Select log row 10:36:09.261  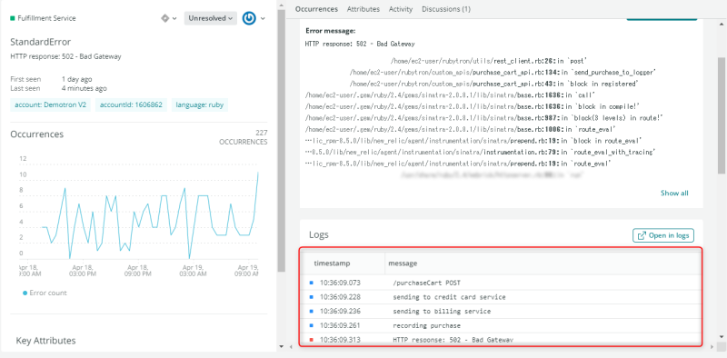pyautogui.click(x=501, y=325)
